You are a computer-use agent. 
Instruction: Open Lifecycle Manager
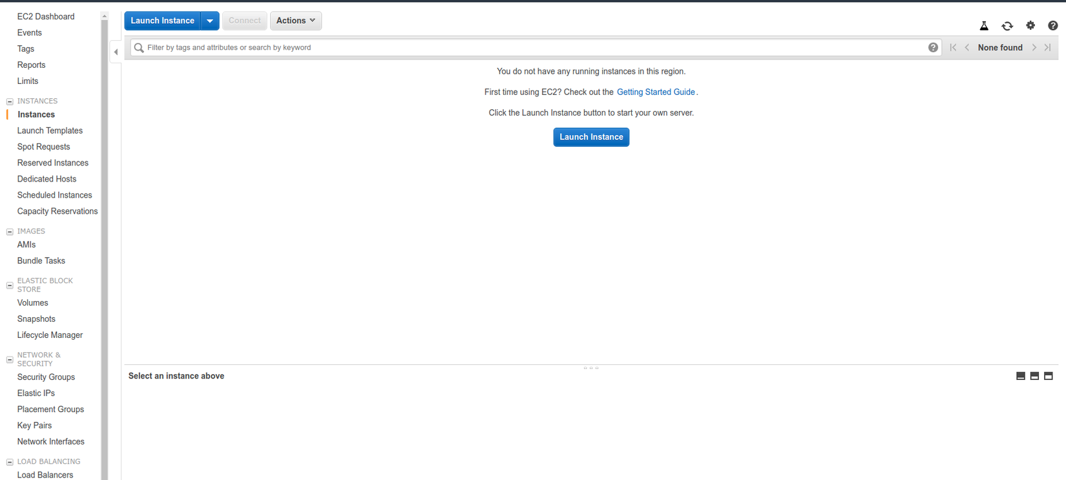tap(50, 335)
